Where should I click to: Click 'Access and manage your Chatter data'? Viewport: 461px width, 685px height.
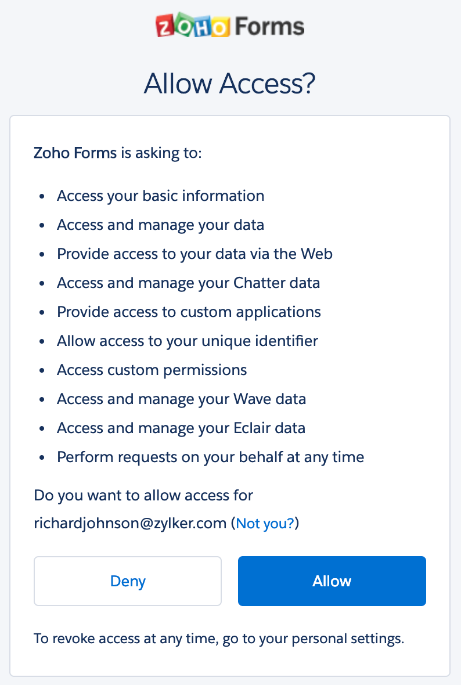pos(188,283)
